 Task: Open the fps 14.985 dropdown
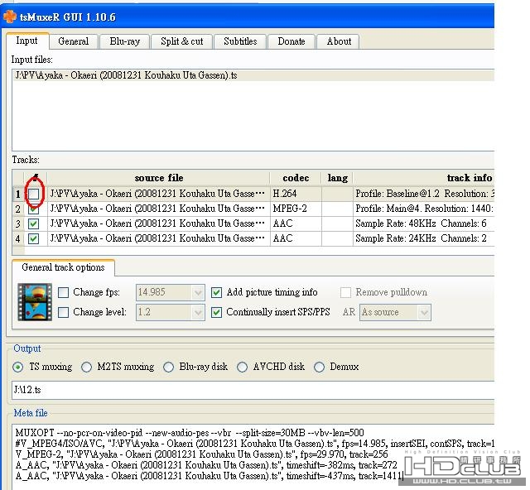171,292
